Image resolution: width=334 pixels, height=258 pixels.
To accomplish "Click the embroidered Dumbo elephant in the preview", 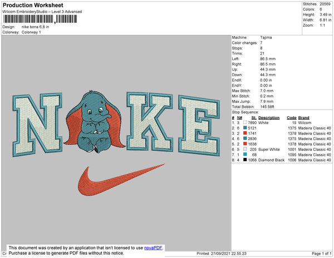I will pyautogui.click(x=94, y=122).
